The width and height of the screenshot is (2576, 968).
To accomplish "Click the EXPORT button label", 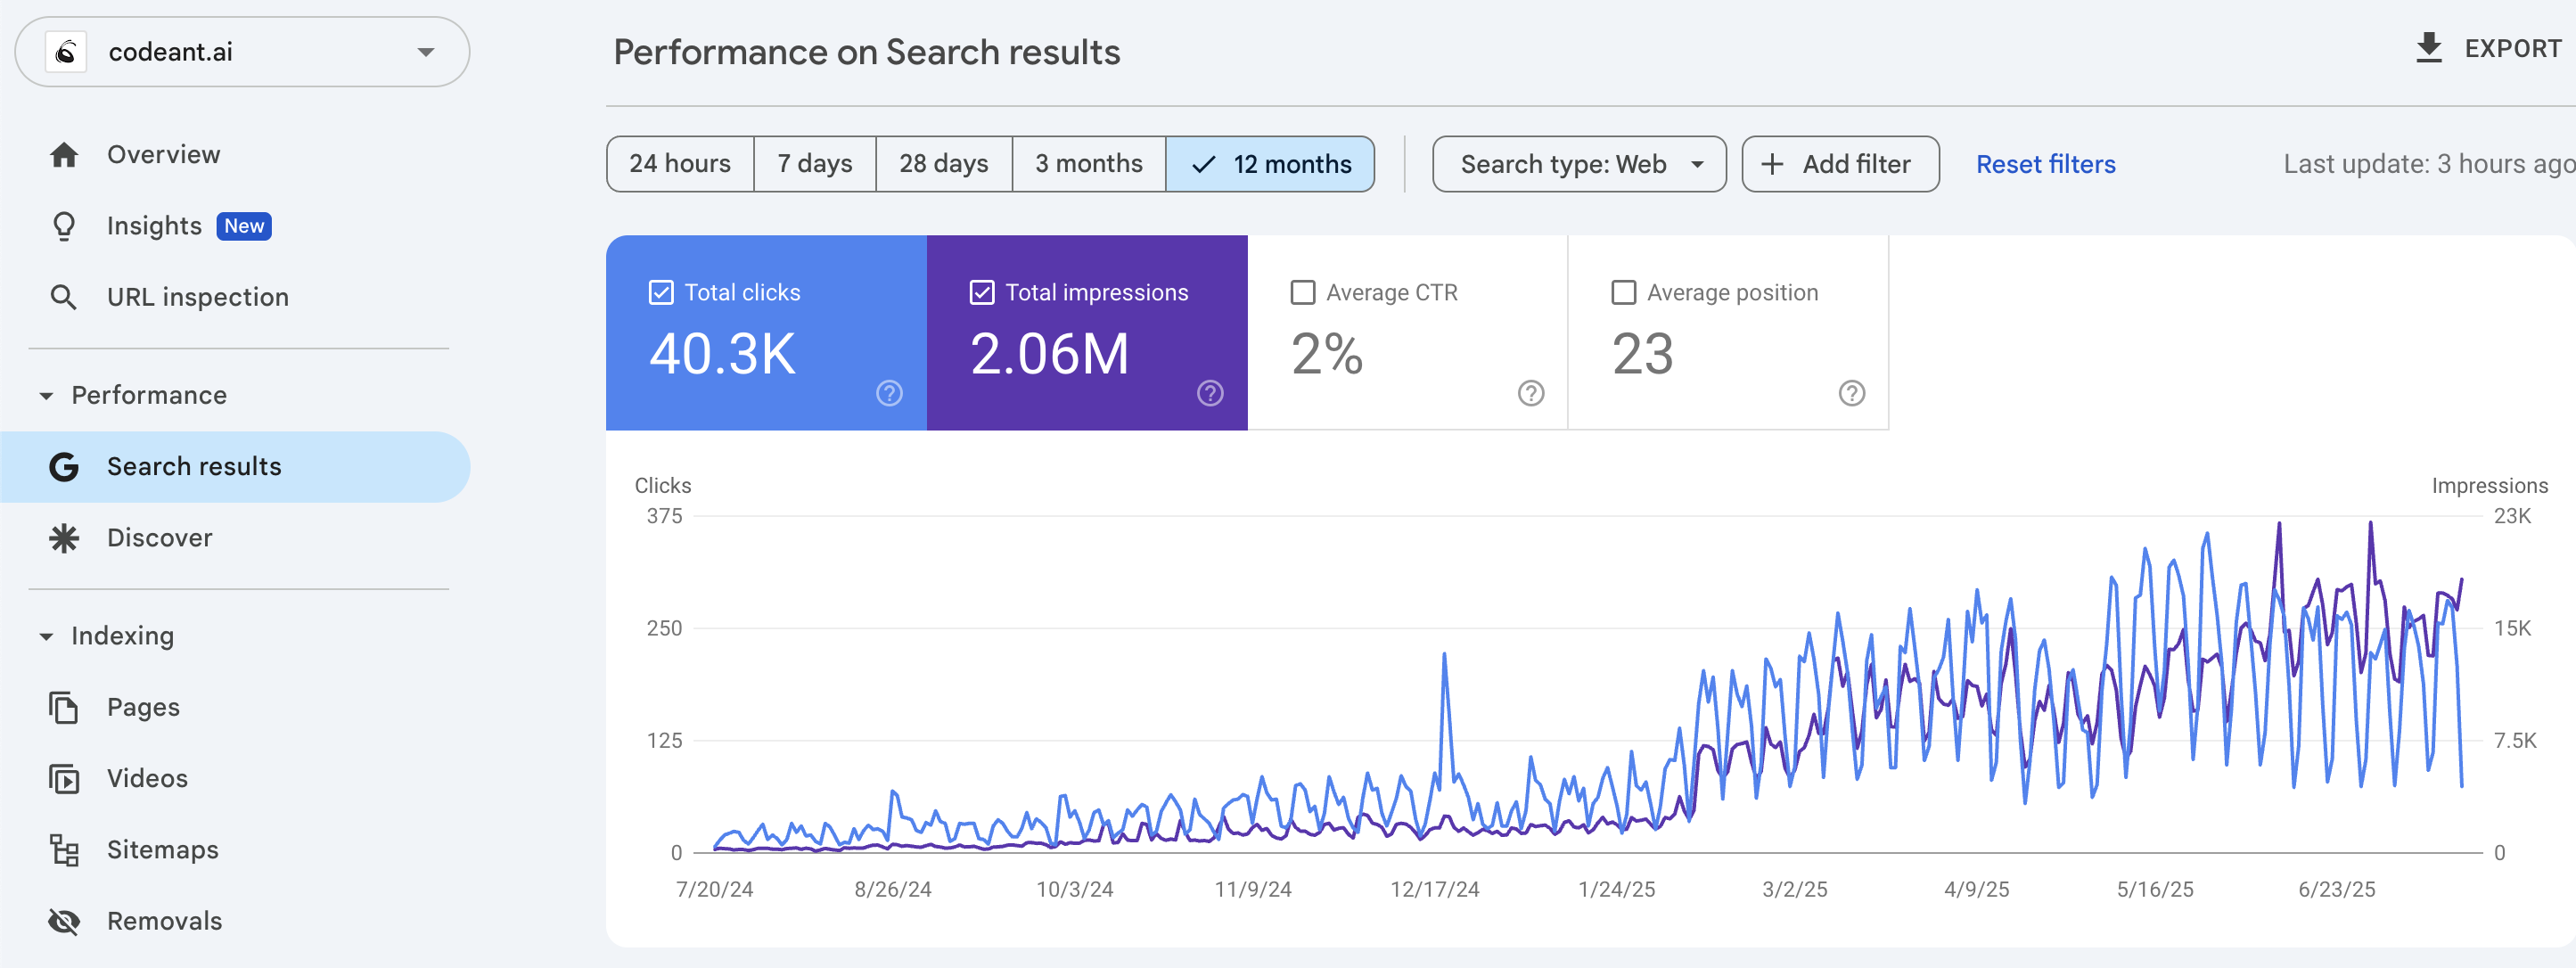I will [2512, 48].
